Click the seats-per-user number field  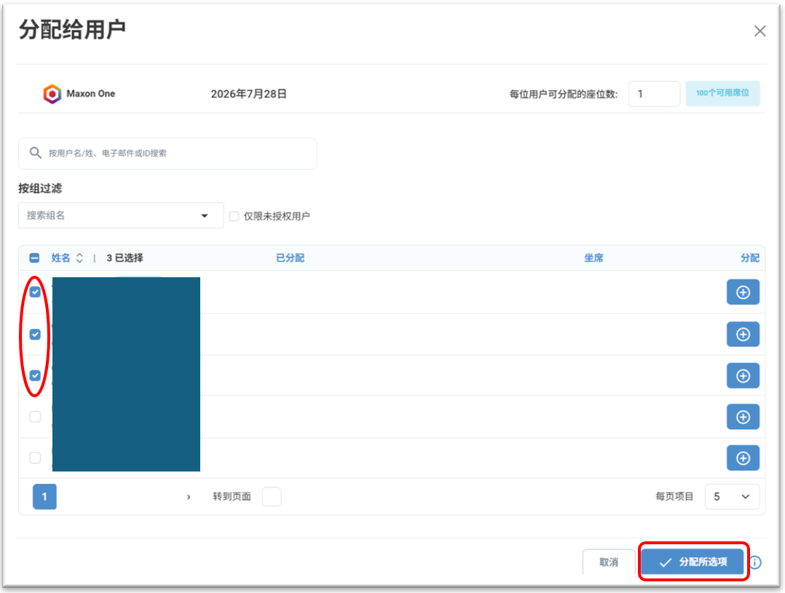654,94
